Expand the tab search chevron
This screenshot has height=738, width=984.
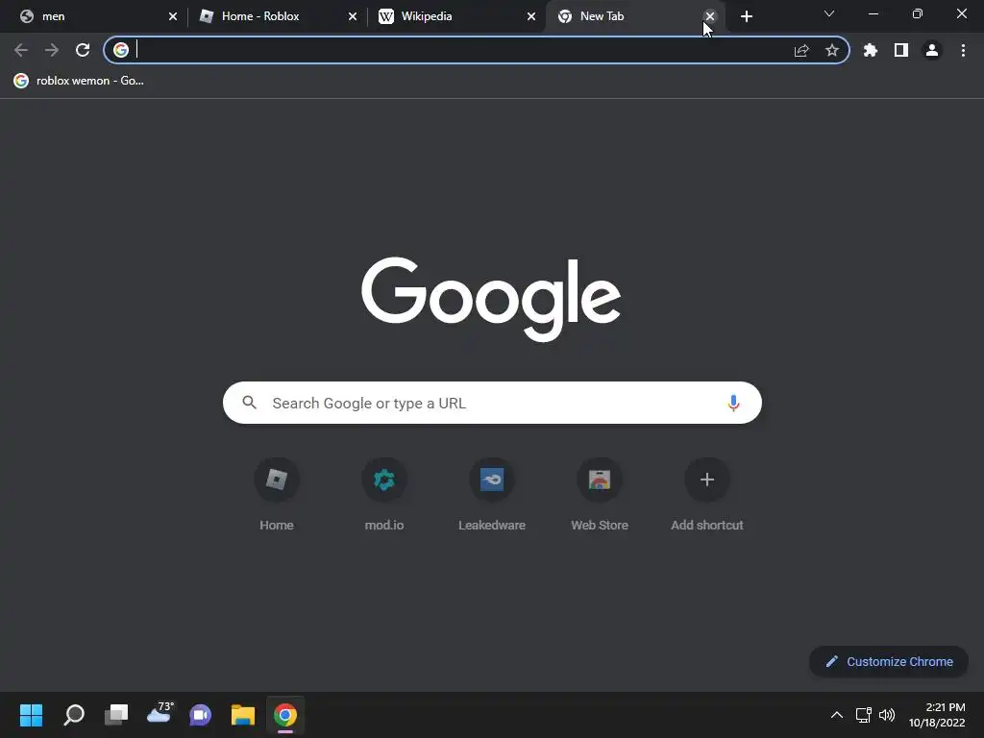click(829, 13)
